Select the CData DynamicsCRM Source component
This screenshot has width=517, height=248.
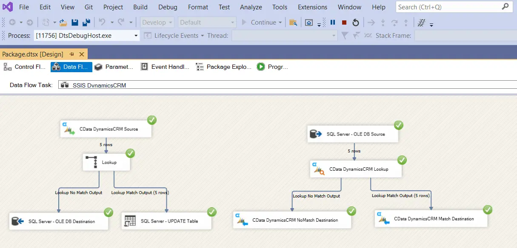[x=106, y=129]
